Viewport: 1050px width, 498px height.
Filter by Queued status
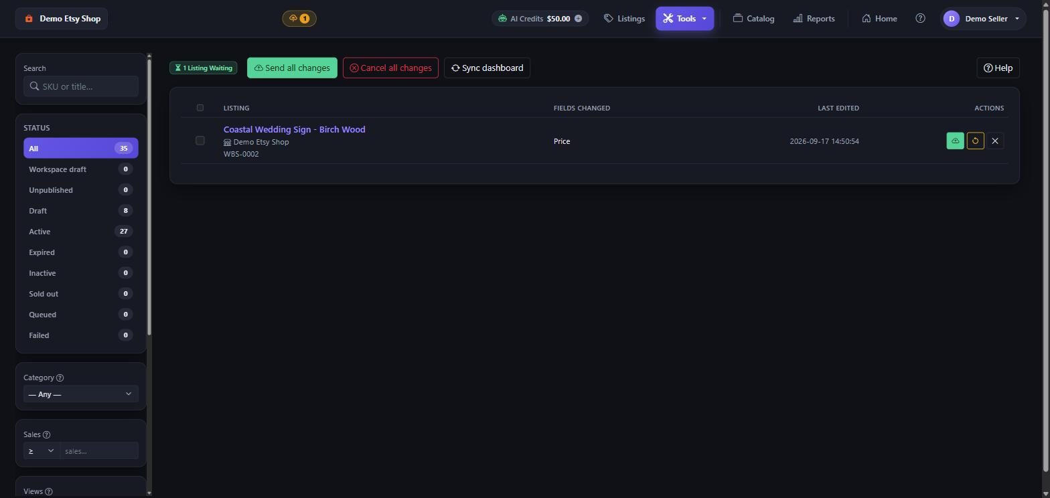point(81,315)
